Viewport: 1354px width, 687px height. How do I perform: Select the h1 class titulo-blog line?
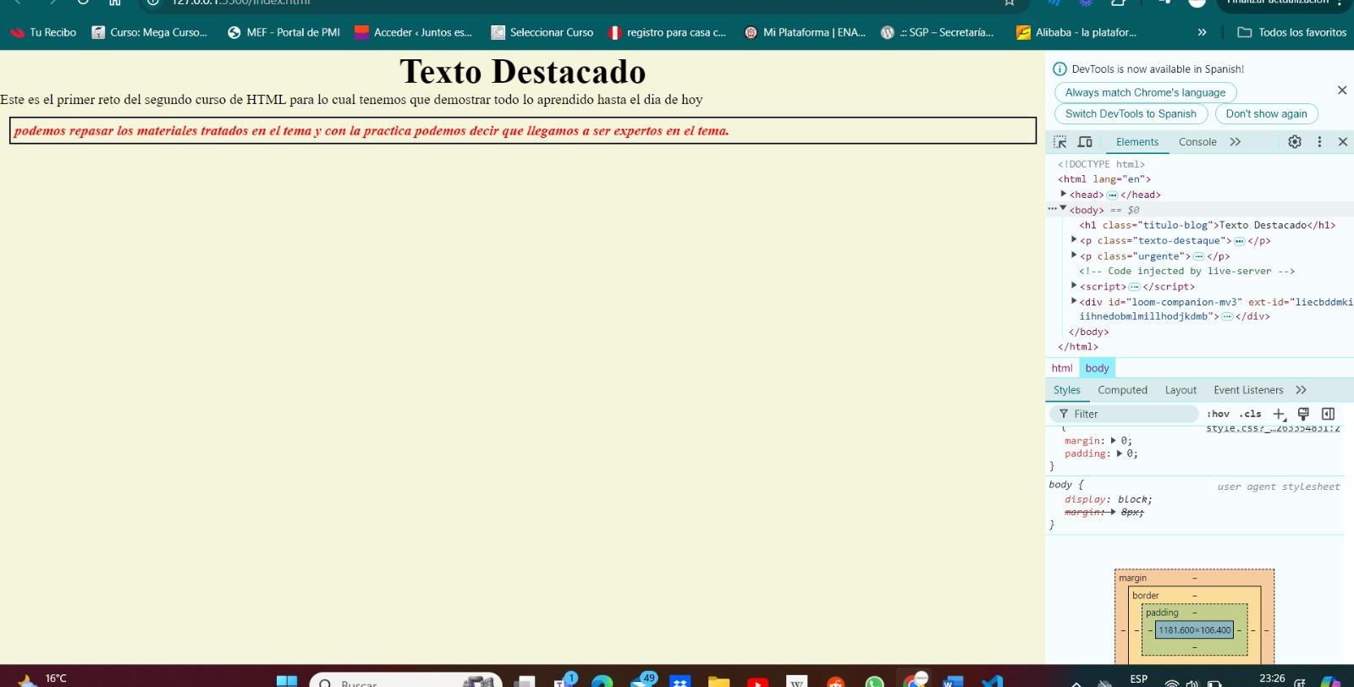tap(1207, 225)
